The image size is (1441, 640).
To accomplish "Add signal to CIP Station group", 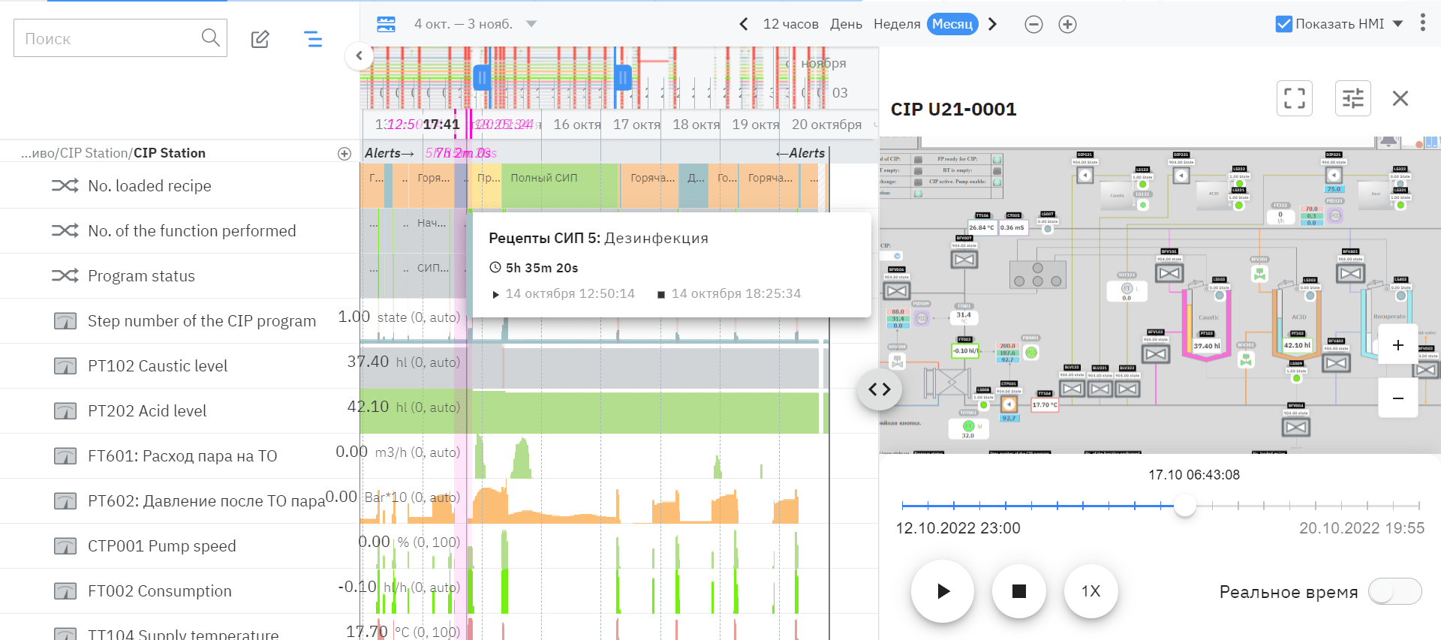I will [344, 153].
